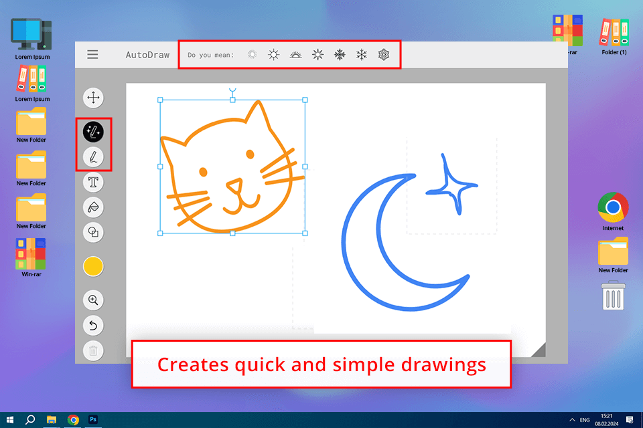
Task: Select the Shape tool
Action: [94, 233]
